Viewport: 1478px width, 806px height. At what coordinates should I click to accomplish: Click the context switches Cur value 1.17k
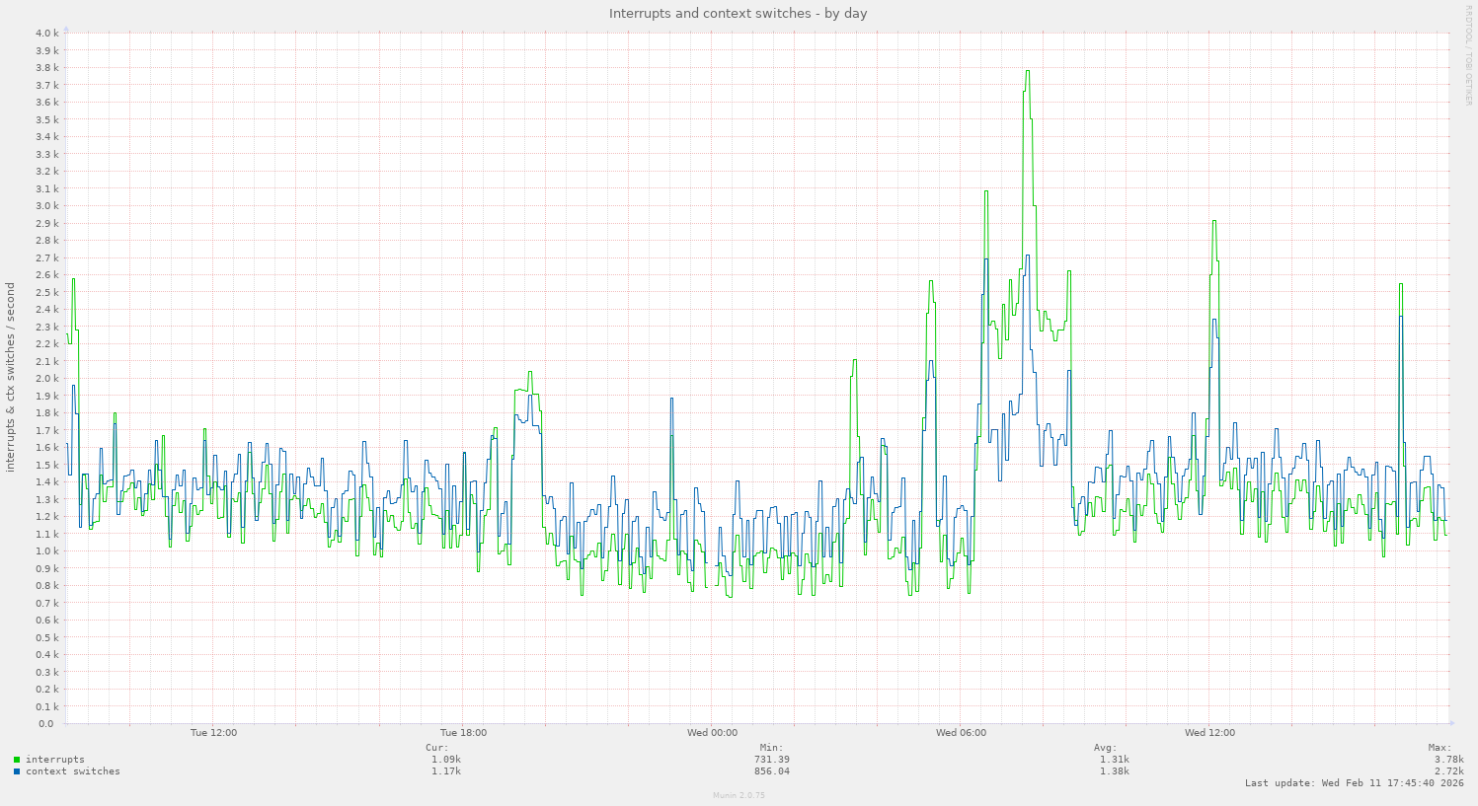click(445, 771)
